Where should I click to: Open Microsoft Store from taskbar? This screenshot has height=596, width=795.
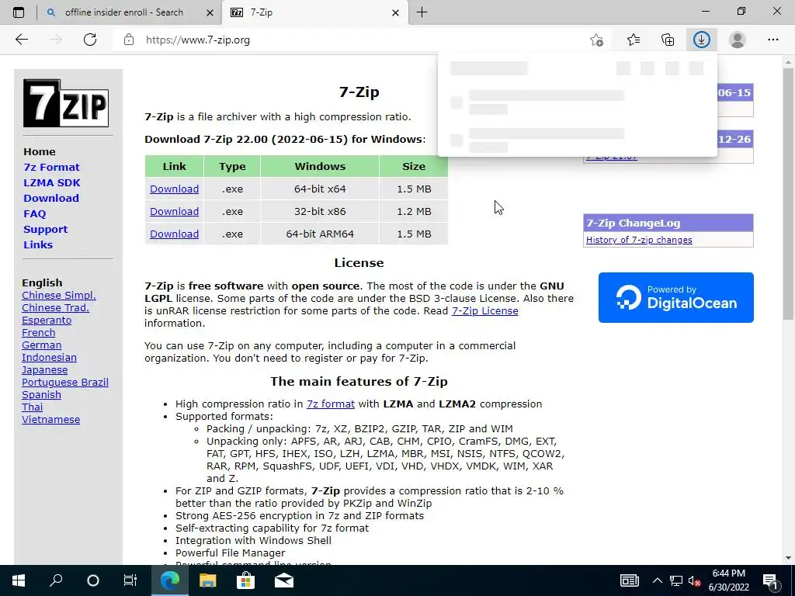pyautogui.click(x=245, y=580)
